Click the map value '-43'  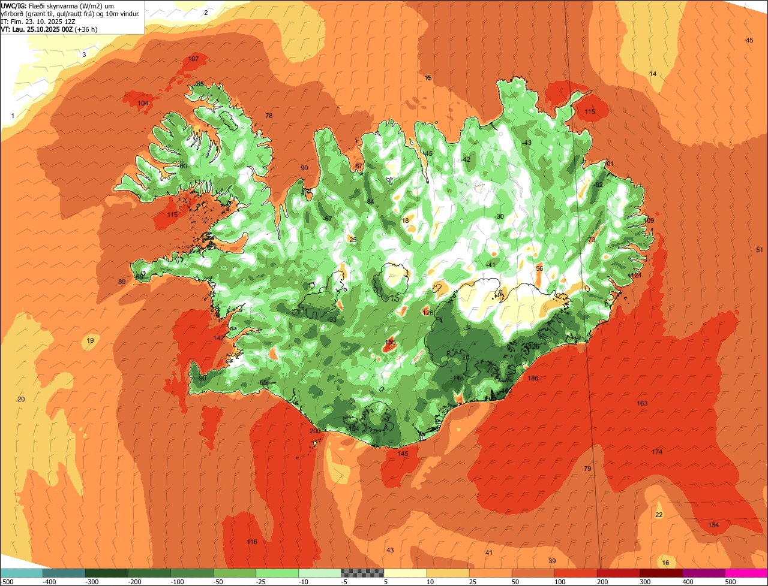pos(527,143)
